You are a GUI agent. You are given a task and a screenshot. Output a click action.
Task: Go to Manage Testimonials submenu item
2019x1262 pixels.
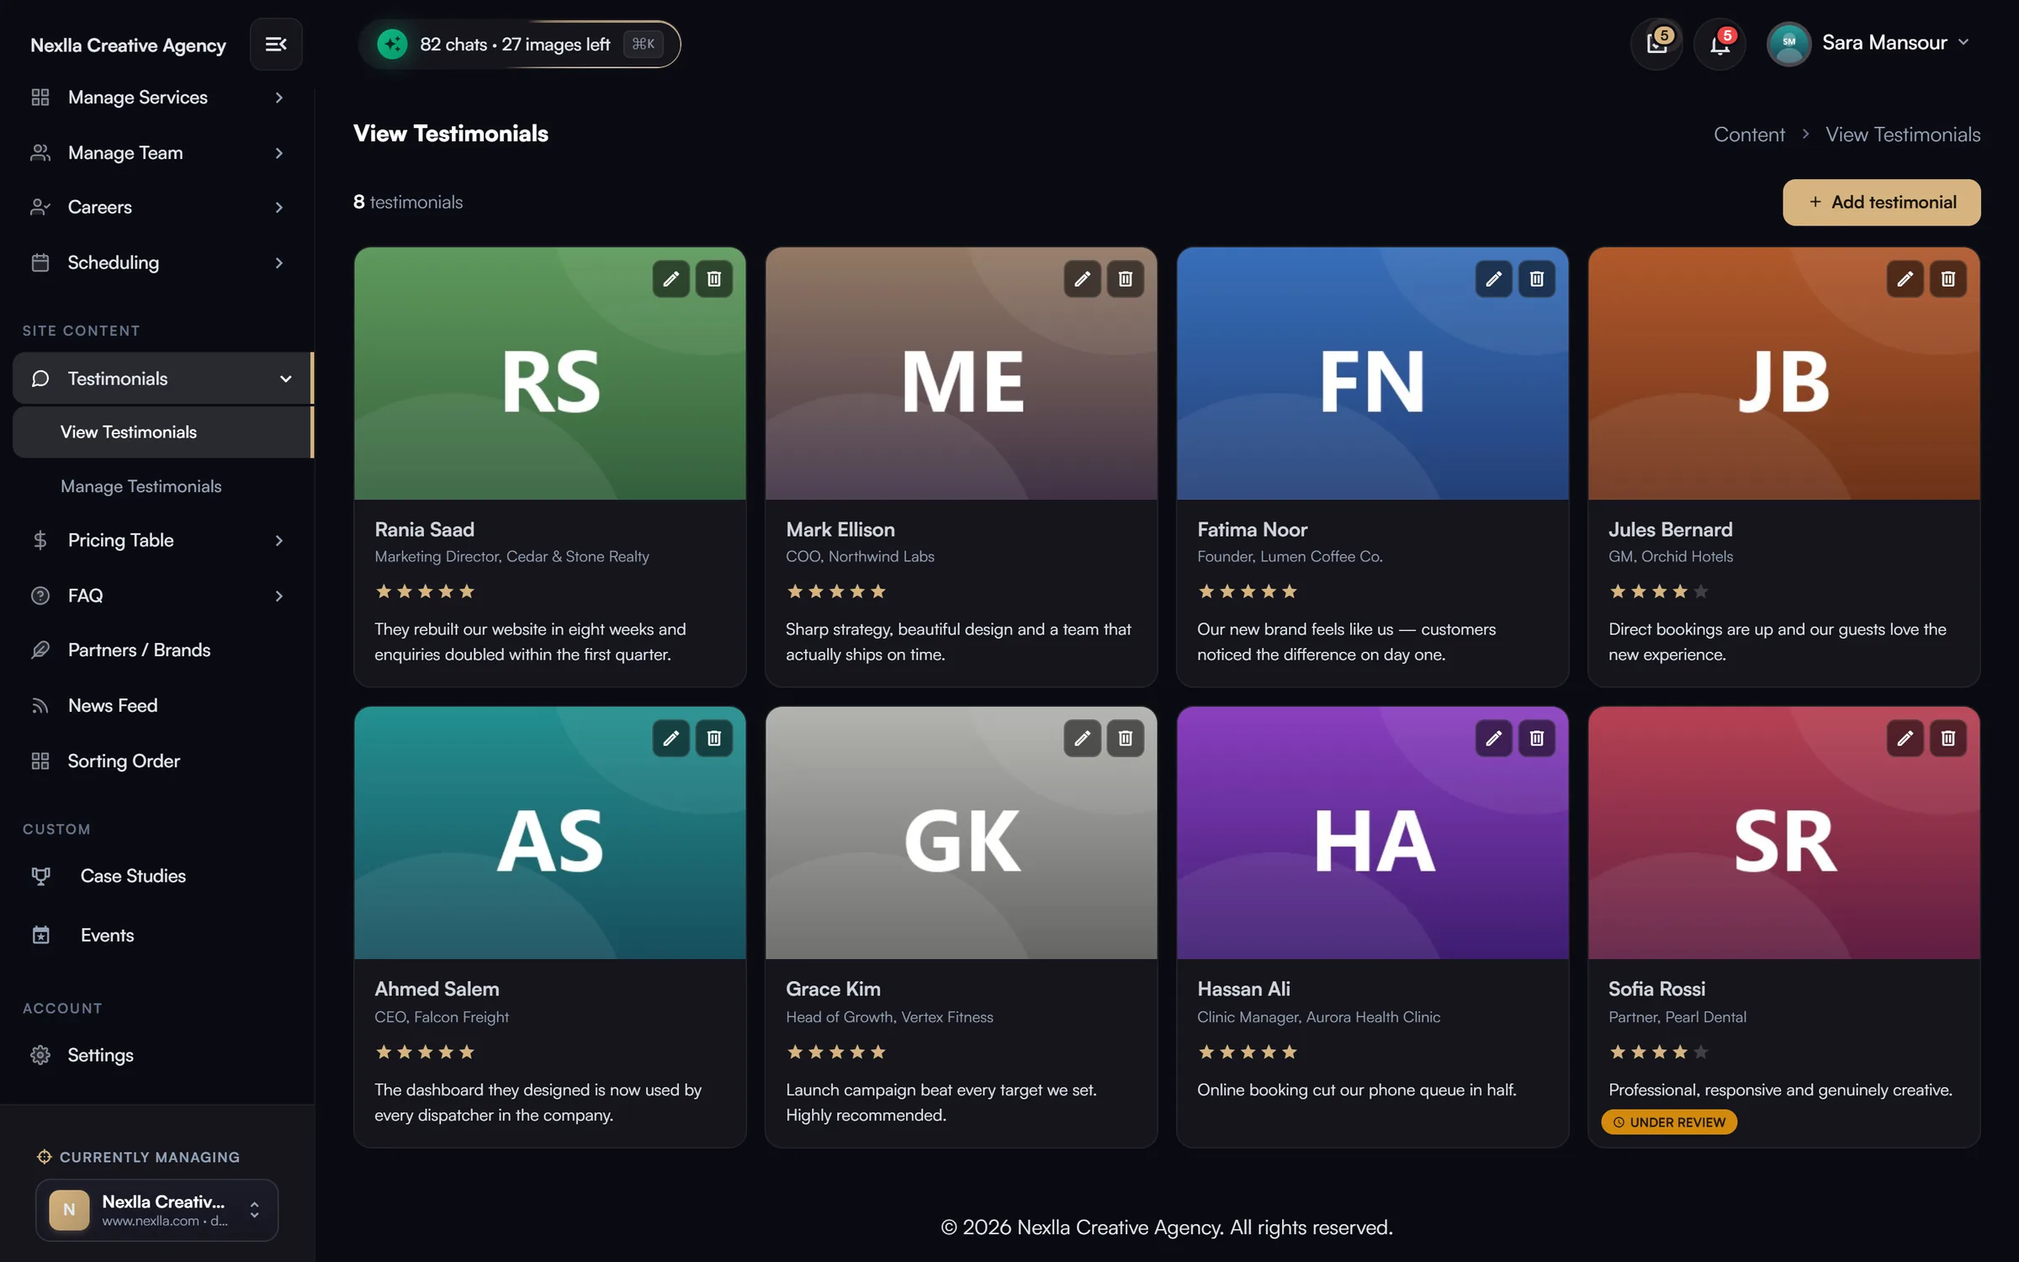pyautogui.click(x=141, y=486)
